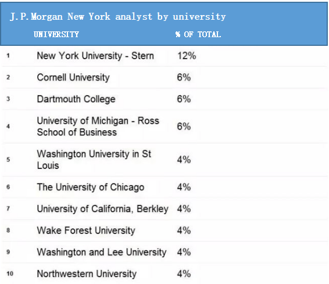Click the 6% value beside Cornell University
The height and width of the screenshot is (284, 329).
pos(184,78)
